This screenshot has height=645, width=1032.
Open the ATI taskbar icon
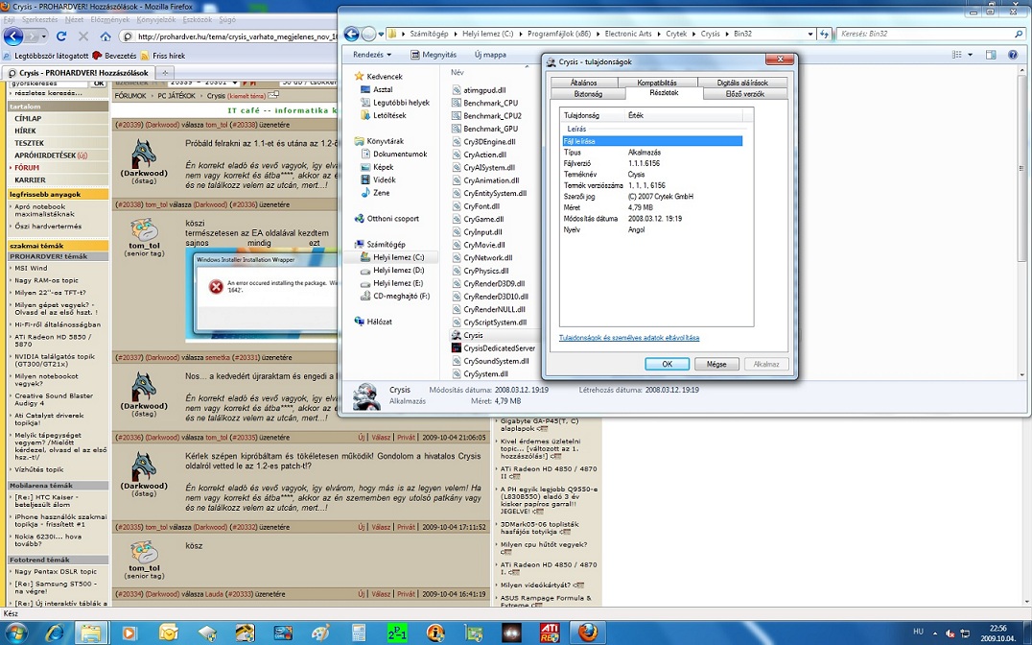coord(550,633)
